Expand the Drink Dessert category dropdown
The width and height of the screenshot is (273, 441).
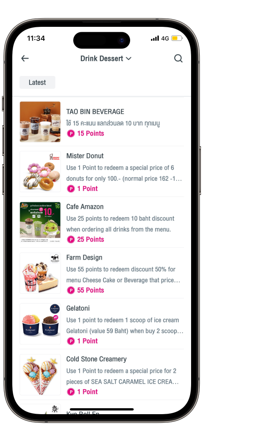(x=106, y=59)
